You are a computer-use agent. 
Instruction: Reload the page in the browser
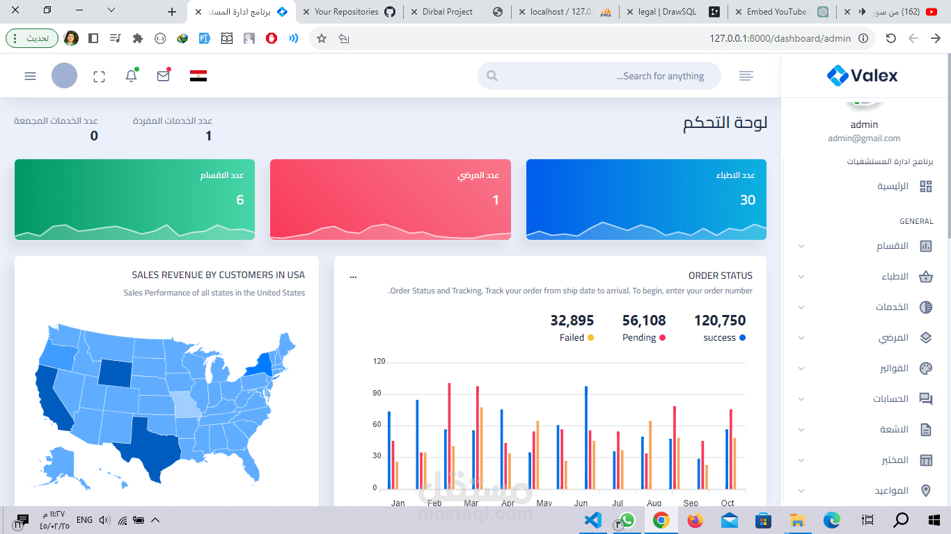(890, 38)
